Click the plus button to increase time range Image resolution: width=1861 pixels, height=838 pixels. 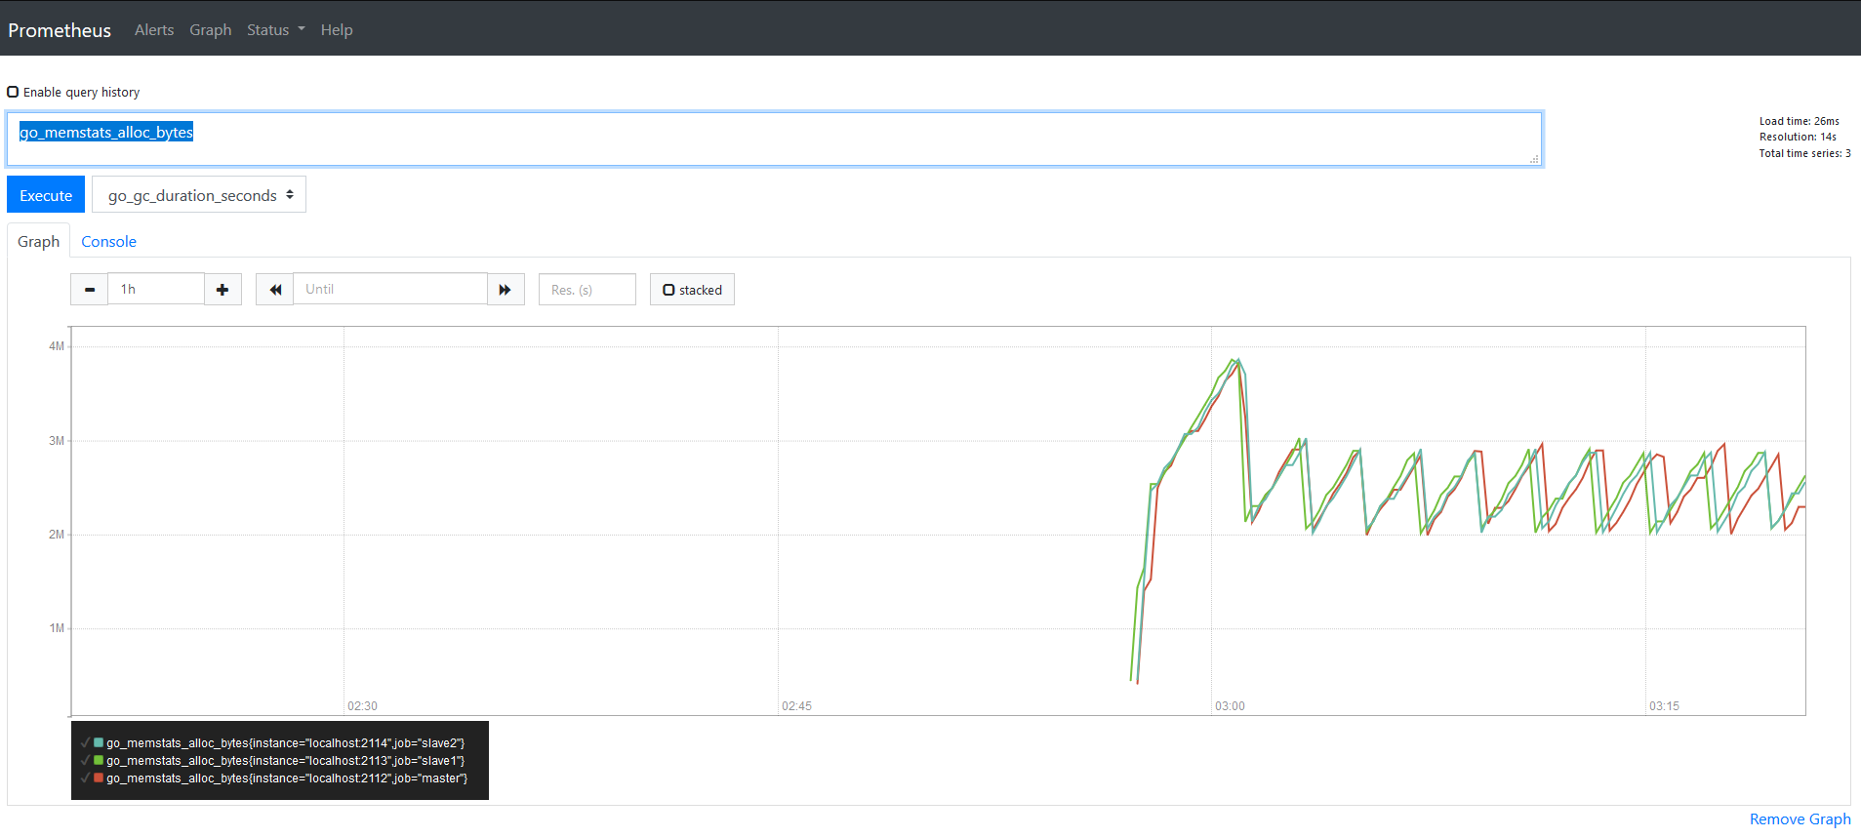pos(223,290)
